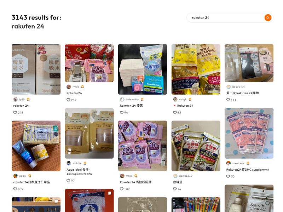The image size is (283, 212).
Task: Open "rakuten24日本直送日用品" post title
Action: point(31,182)
